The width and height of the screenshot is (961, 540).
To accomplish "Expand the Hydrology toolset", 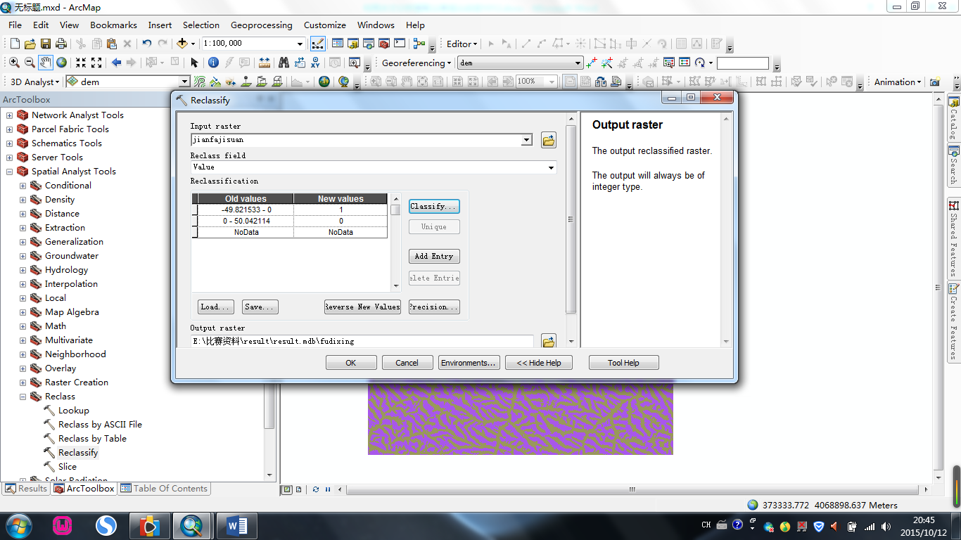I will pos(23,270).
